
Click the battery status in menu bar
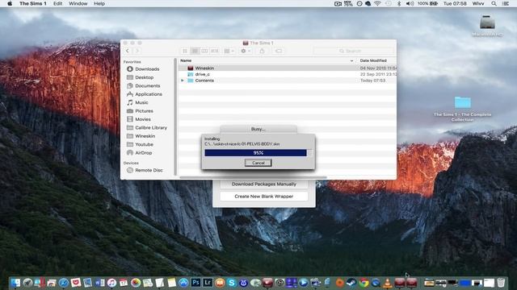[427, 3]
